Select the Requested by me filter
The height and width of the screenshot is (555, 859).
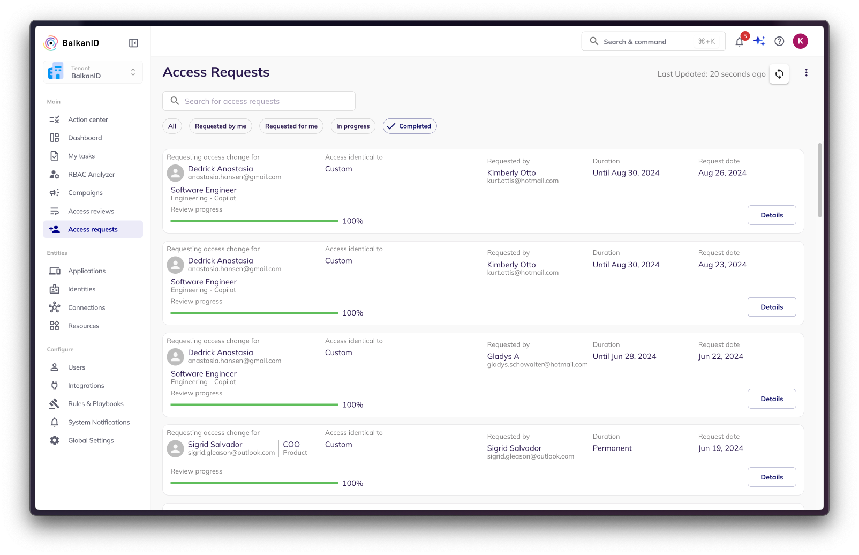220,126
